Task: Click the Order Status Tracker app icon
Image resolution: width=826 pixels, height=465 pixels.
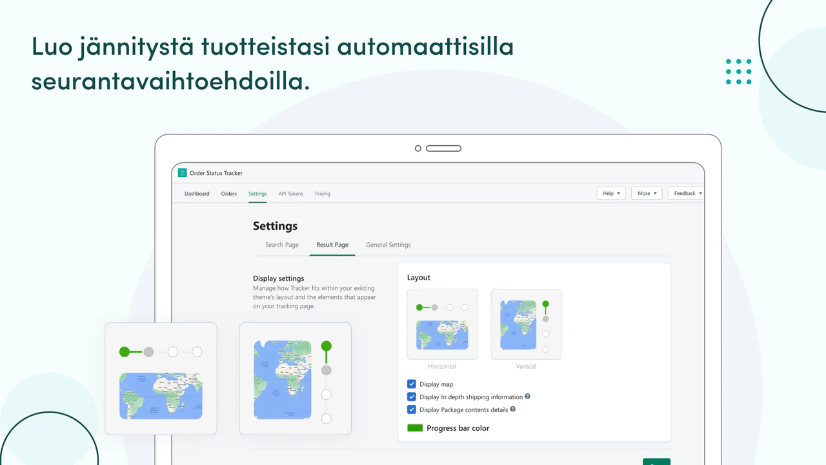Action: pyautogui.click(x=182, y=173)
